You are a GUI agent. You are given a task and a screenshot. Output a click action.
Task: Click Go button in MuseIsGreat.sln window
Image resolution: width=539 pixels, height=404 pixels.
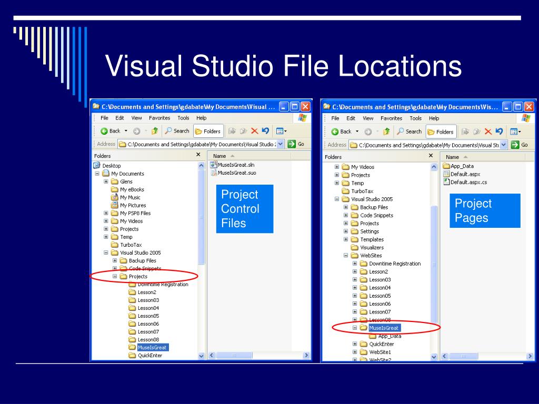point(296,144)
